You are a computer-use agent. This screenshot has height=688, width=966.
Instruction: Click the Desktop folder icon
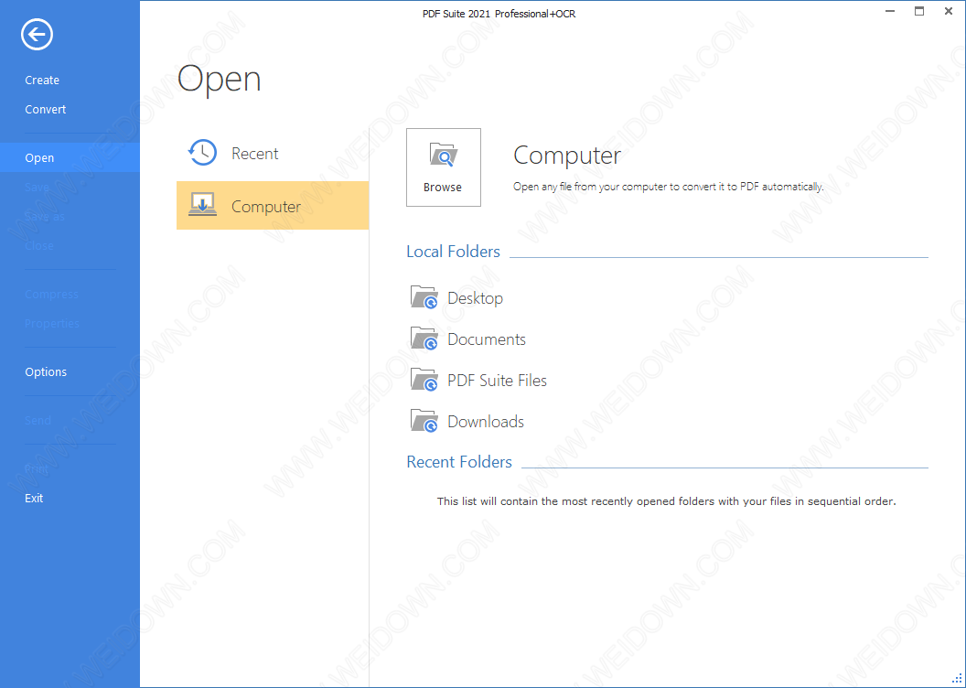(x=424, y=296)
